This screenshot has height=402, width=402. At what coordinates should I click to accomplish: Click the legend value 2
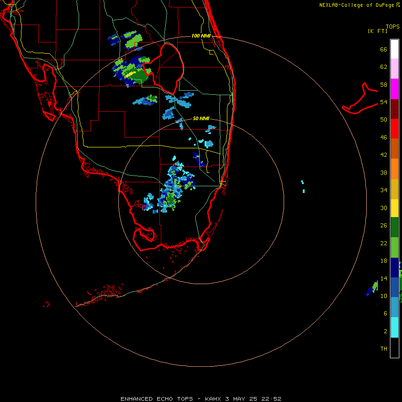(x=385, y=331)
